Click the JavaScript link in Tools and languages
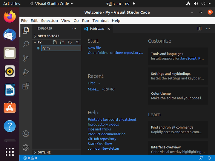The width and height of the screenshot is (215, 161). click(x=188, y=59)
